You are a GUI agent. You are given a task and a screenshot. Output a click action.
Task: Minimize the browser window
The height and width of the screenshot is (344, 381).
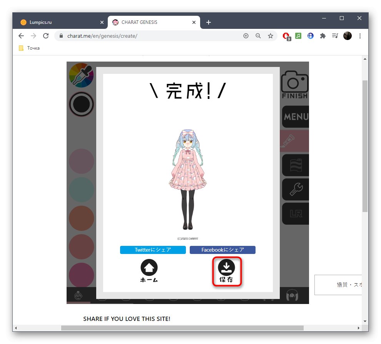point(324,18)
